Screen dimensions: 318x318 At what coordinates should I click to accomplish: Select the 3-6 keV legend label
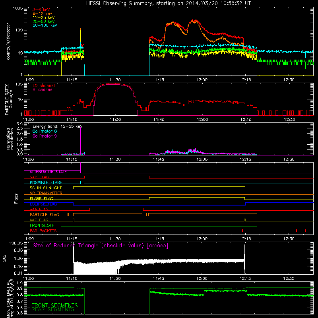pos(41,10)
